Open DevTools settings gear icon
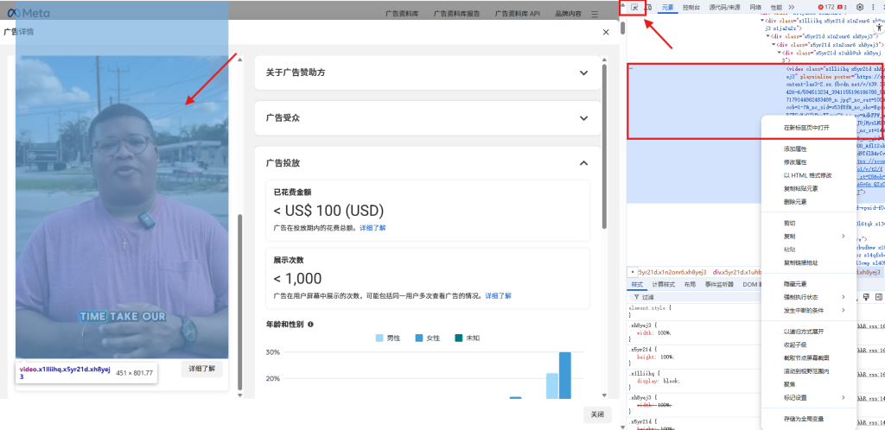This screenshot has width=885, height=430. coord(859,7)
